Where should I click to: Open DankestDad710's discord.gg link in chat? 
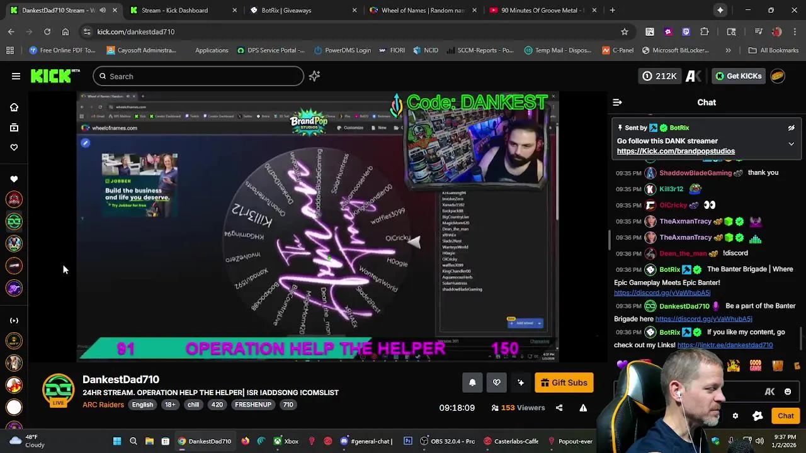pos(703,319)
